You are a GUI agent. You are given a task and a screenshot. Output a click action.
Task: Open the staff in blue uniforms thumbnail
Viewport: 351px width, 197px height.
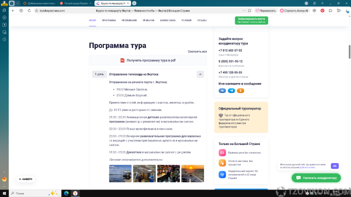(144, 173)
